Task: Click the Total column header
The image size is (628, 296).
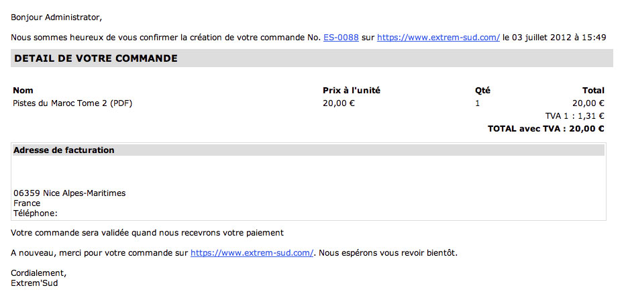Action: coord(594,90)
